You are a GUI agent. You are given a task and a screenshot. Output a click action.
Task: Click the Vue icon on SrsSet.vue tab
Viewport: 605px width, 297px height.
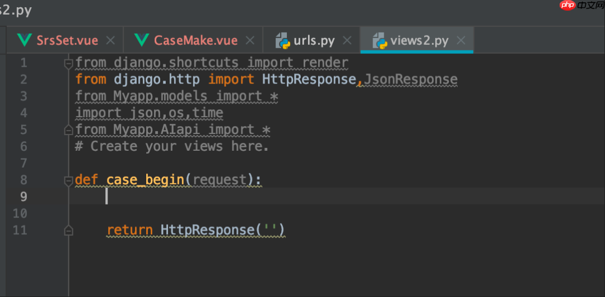pos(25,40)
